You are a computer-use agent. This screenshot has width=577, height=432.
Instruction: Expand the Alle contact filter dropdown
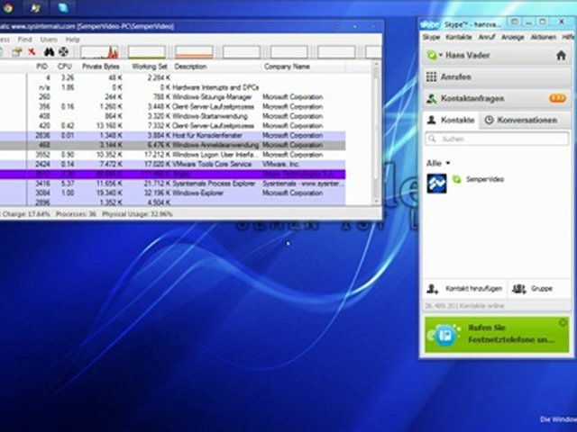pyautogui.click(x=436, y=163)
